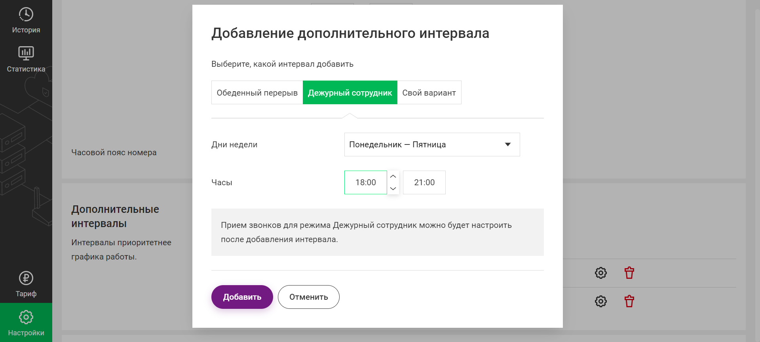Open the Статистика section in the sidebar
This screenshot has height=342, width=760.
point(26,59)
